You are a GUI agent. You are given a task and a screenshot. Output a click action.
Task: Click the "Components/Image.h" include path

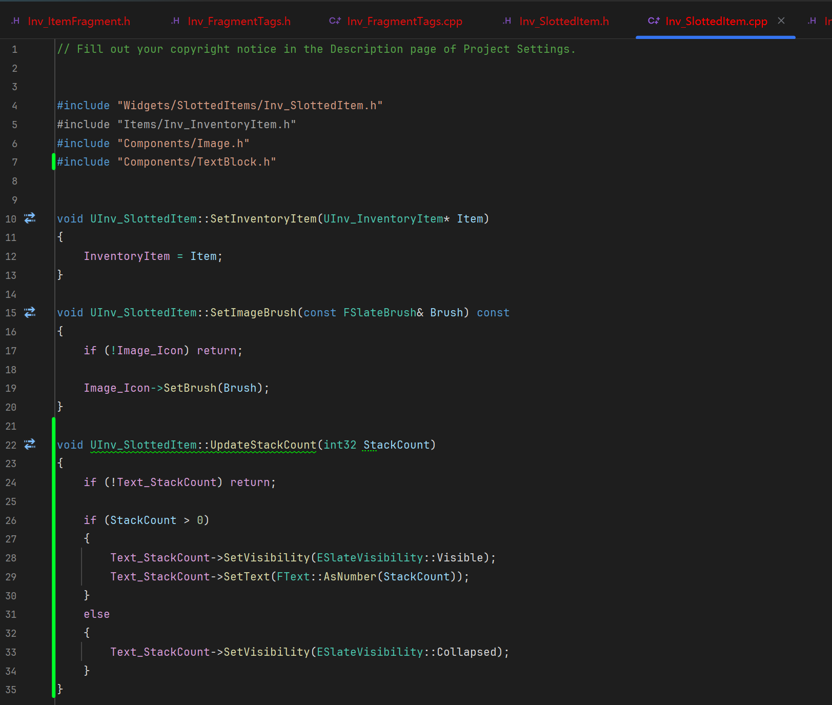click(184, 144)
